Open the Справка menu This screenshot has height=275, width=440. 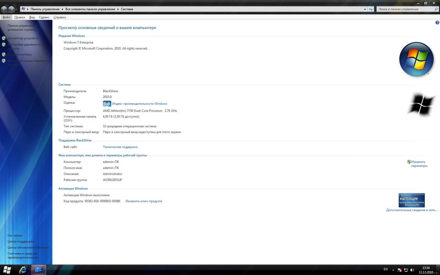pyautogui.click(x=60, y=17)
